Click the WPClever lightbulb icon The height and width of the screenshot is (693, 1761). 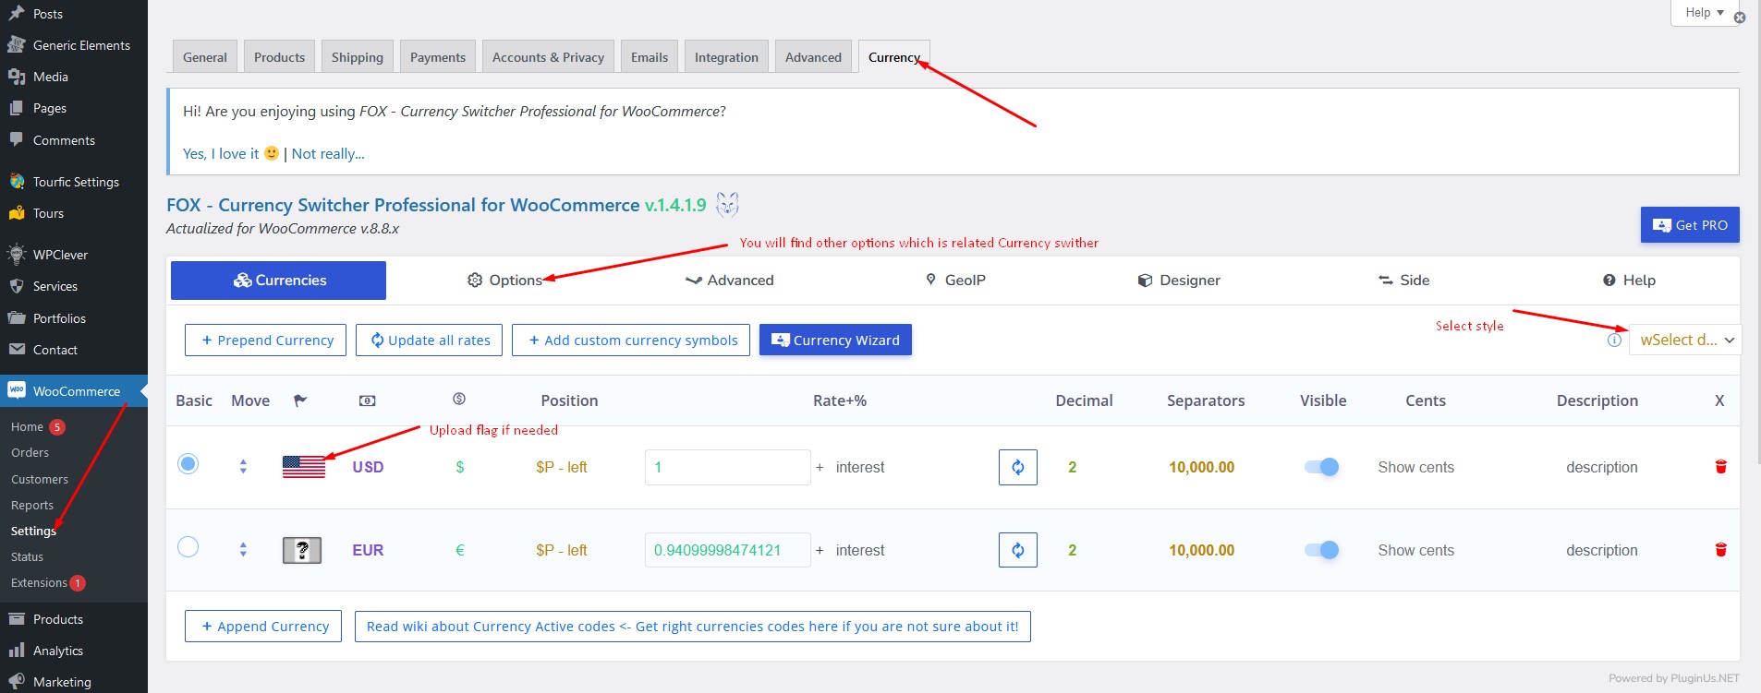coord(17,254)
